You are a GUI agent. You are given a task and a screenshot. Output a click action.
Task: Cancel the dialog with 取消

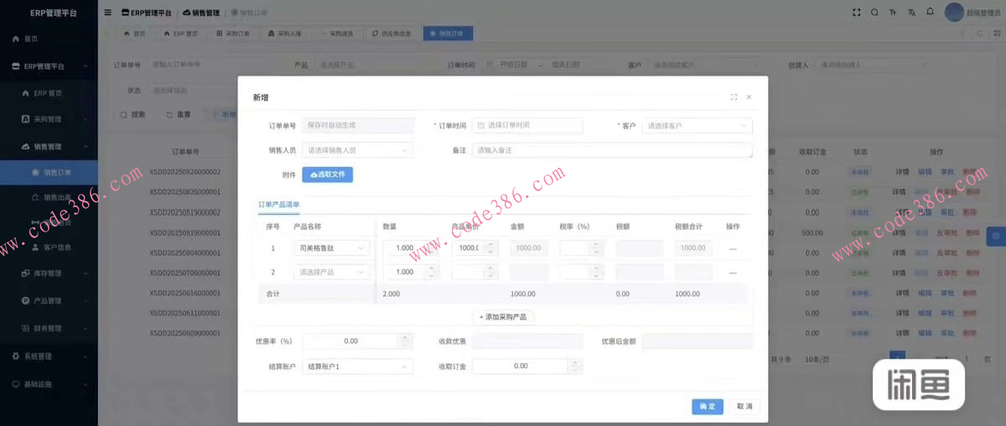(744, 406)
